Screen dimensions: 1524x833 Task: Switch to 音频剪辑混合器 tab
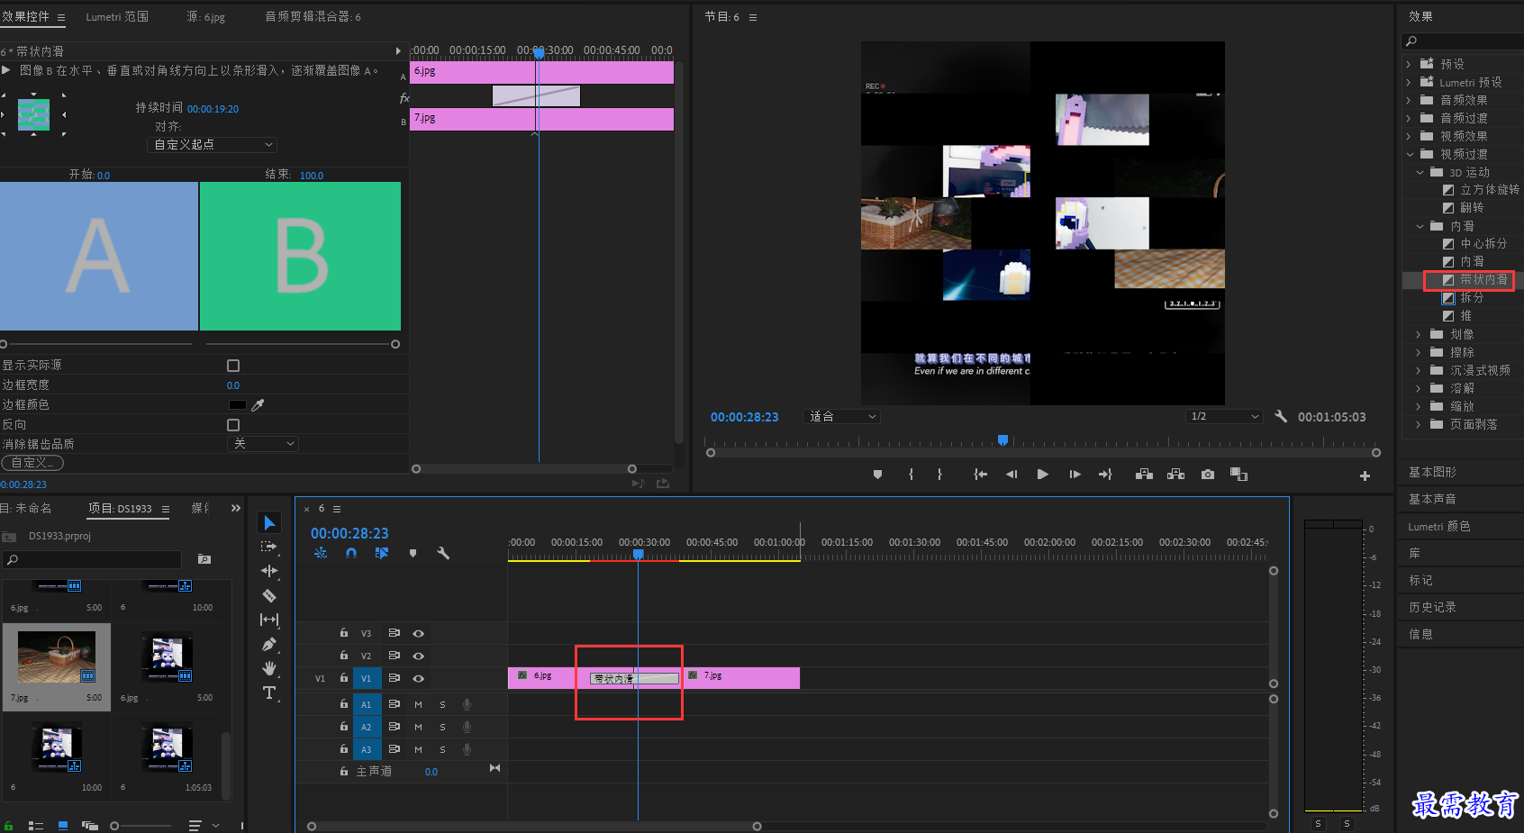pyautogui.click(x=313, y=17)
